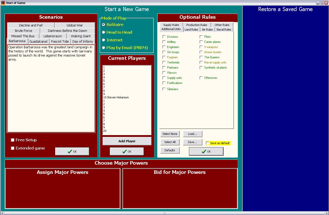Check the Carrier planes option

coord(201,42)
